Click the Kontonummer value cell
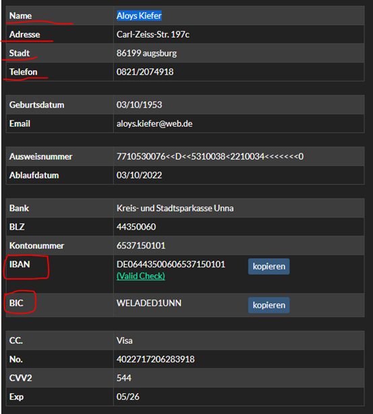 click(239, 246)
